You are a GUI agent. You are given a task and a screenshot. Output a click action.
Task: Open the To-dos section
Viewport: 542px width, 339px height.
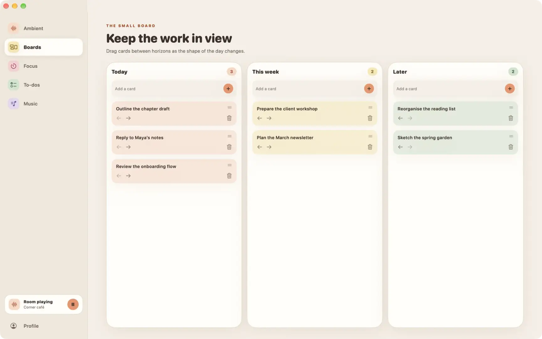pyautogui.click(x=44, y=85)
